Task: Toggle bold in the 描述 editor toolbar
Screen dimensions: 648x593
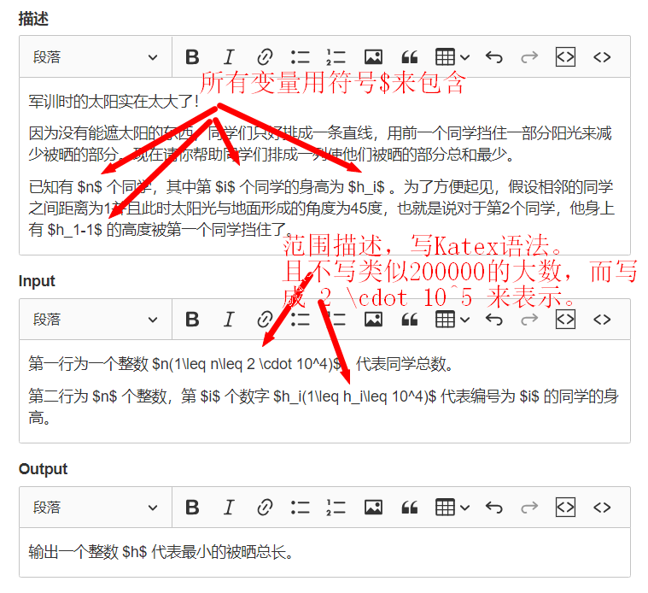Action: pos(192,57)
